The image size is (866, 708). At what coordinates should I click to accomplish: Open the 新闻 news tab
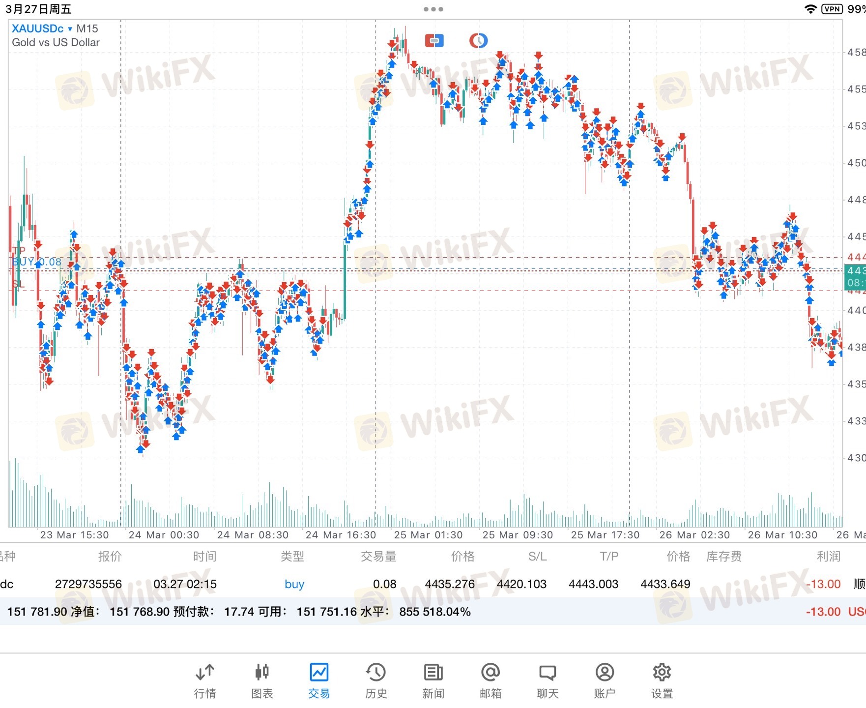coord(433,681)
